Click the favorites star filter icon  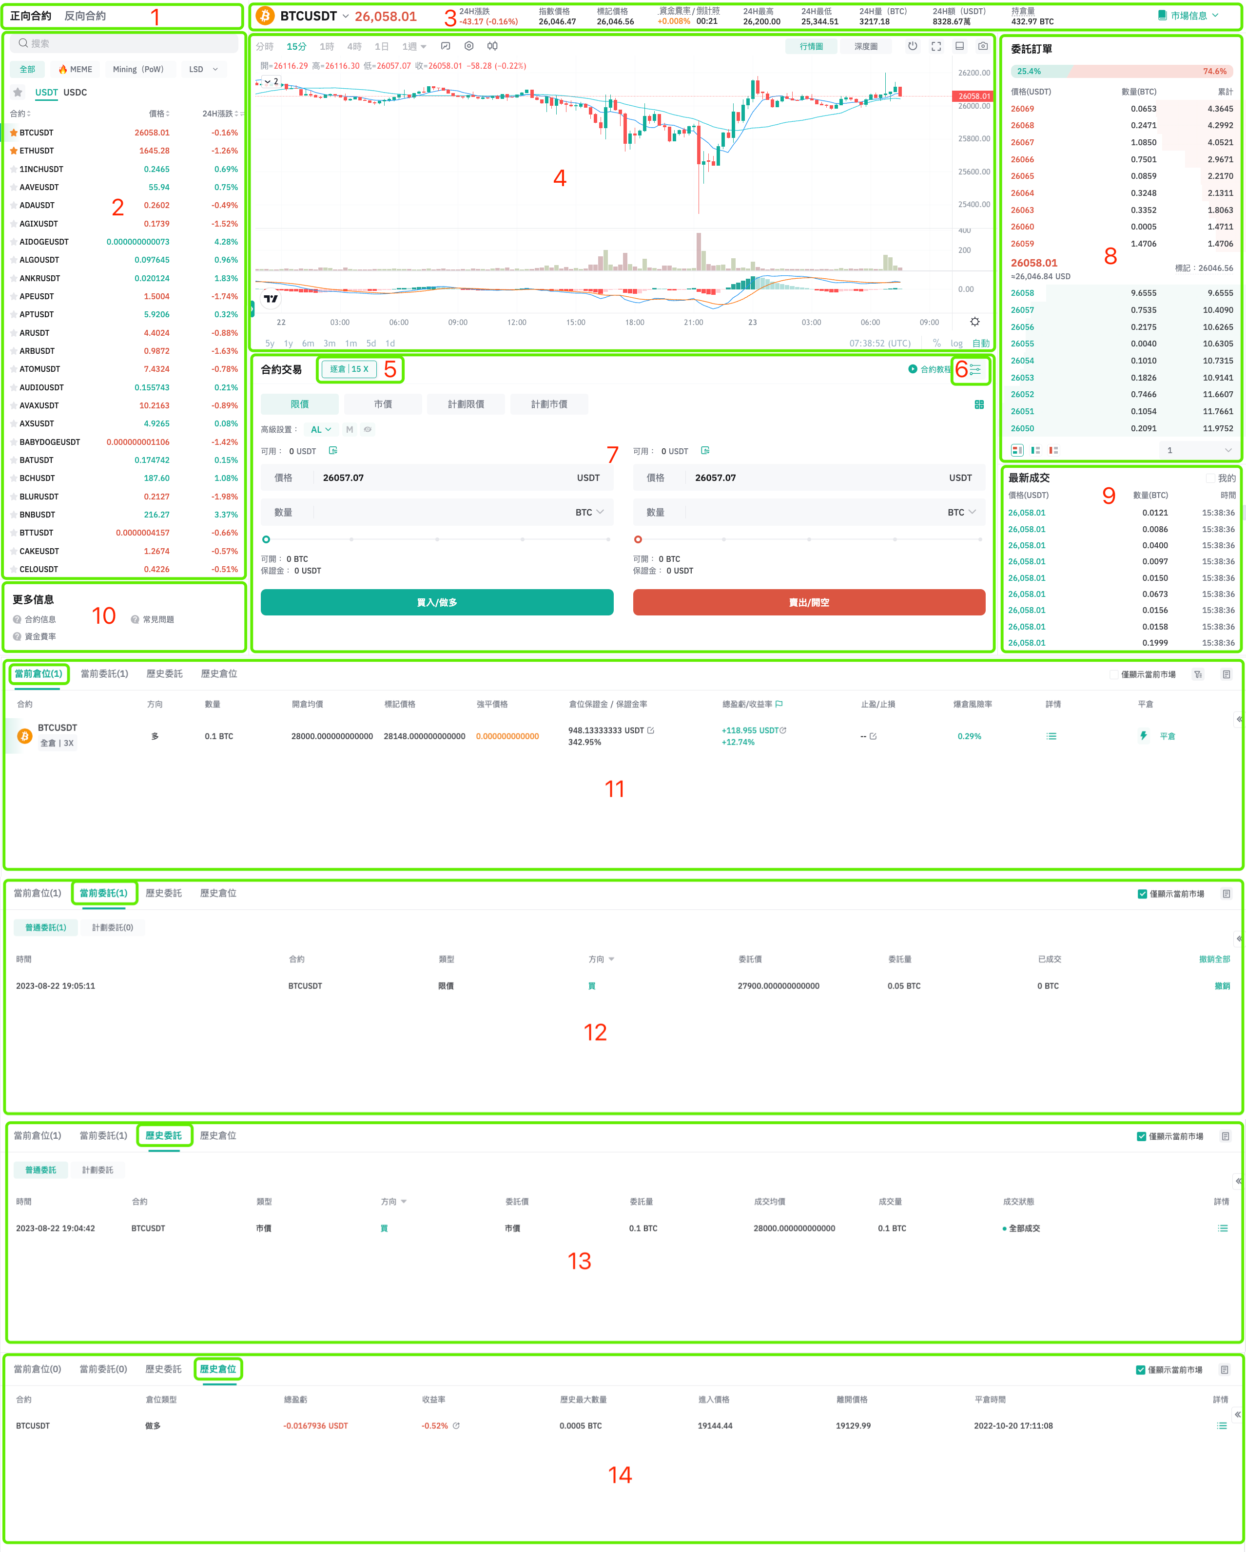pyautogui.click(x=18, y=92)
